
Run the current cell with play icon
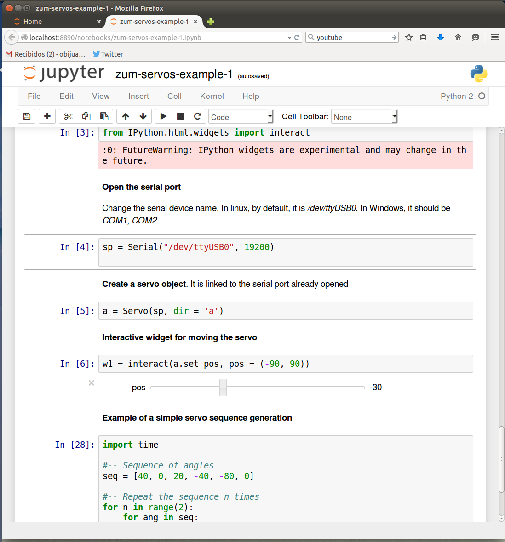163,116
